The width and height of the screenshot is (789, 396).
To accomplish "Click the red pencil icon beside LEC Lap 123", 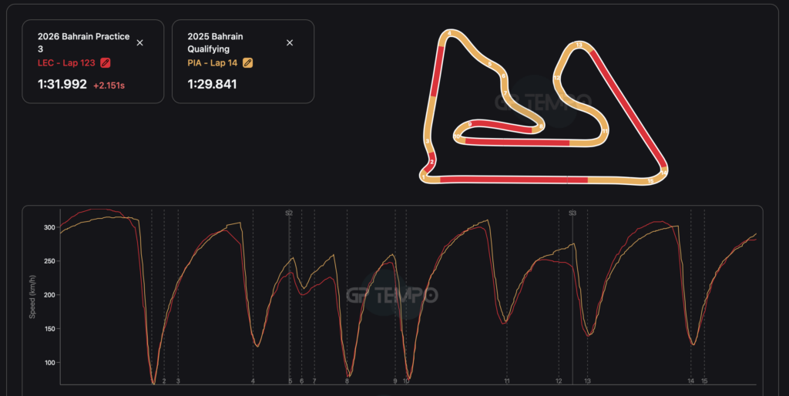I will tap(106, 63).
